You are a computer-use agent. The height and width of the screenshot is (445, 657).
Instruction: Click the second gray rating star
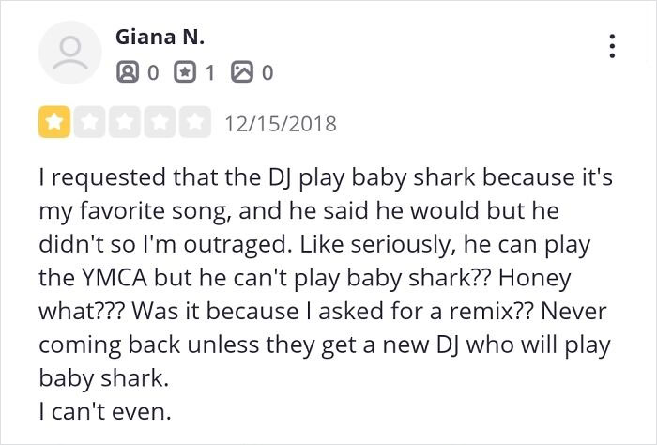pos(88,123)
